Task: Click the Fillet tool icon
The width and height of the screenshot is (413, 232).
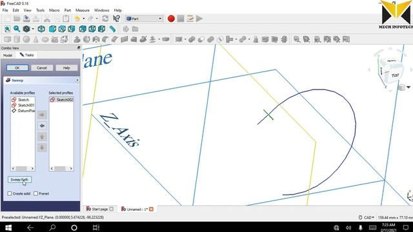Action: pos(105,39)
